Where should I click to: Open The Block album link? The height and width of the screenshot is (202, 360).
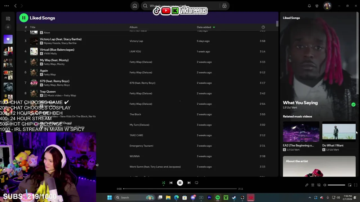(x=135, y=114)
